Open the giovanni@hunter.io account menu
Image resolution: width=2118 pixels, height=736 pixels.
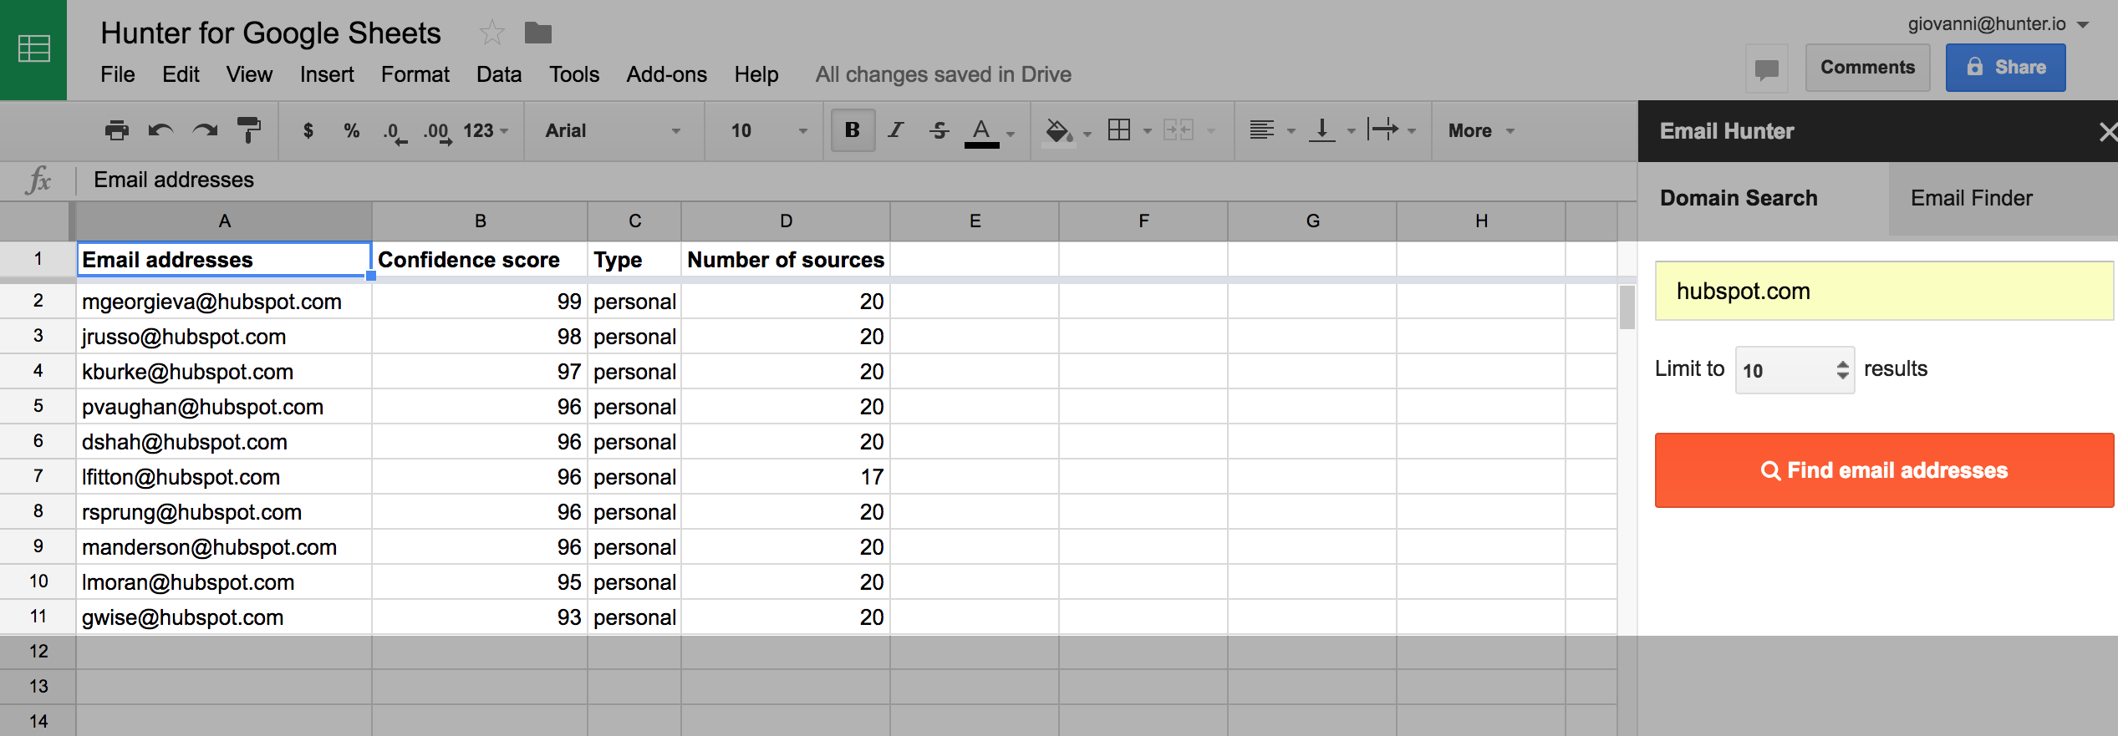coord(1997,23)
